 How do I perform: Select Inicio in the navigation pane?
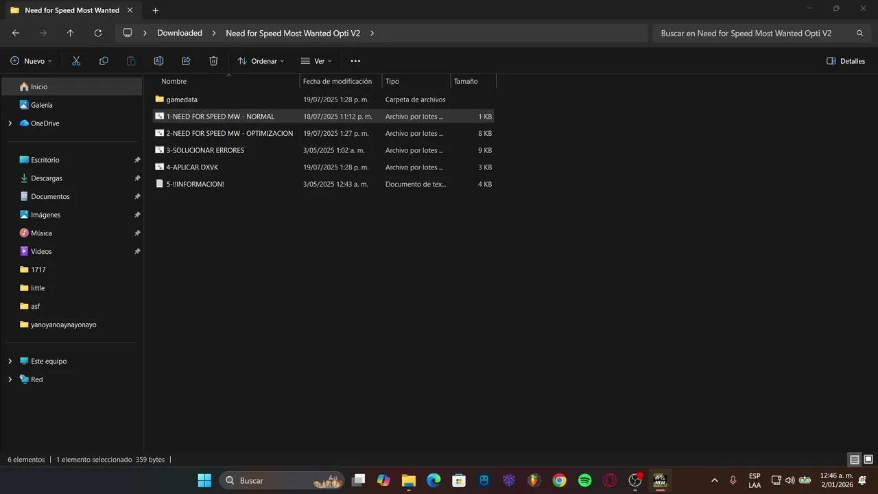click(73, 86)
